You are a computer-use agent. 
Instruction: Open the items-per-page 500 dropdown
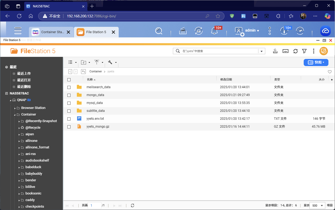click(317, 206)
